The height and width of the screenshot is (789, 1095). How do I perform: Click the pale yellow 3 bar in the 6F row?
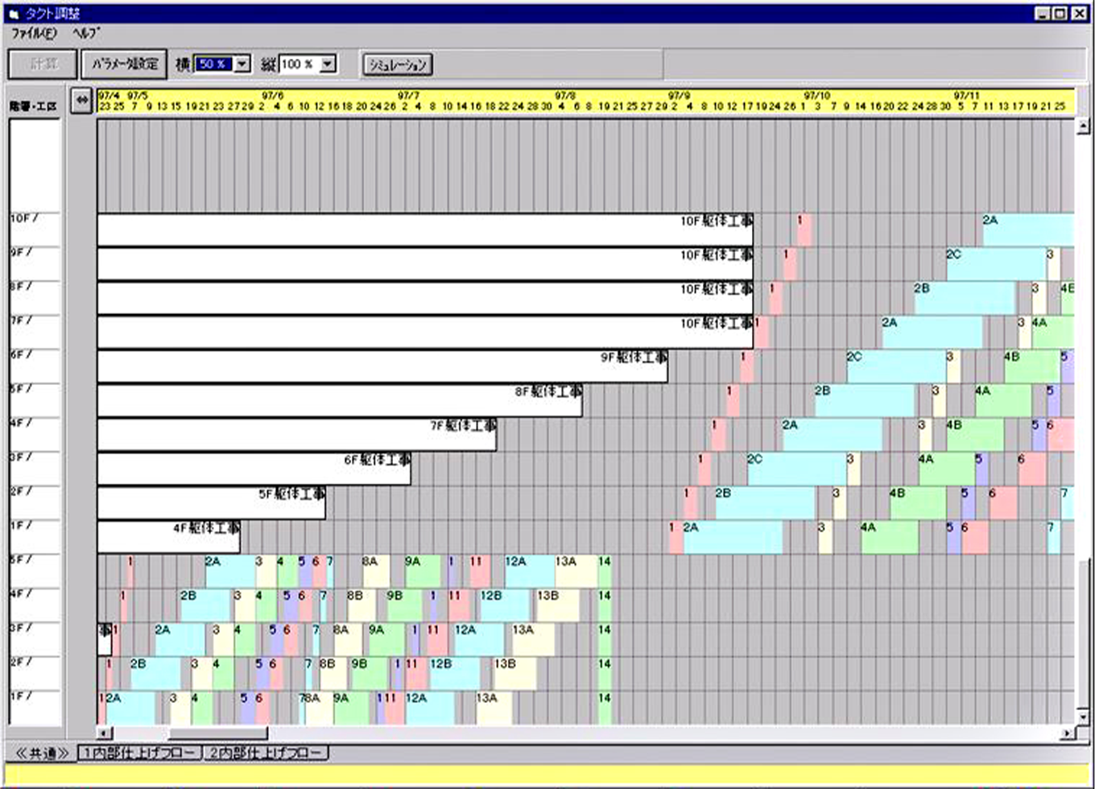(953, 366)
